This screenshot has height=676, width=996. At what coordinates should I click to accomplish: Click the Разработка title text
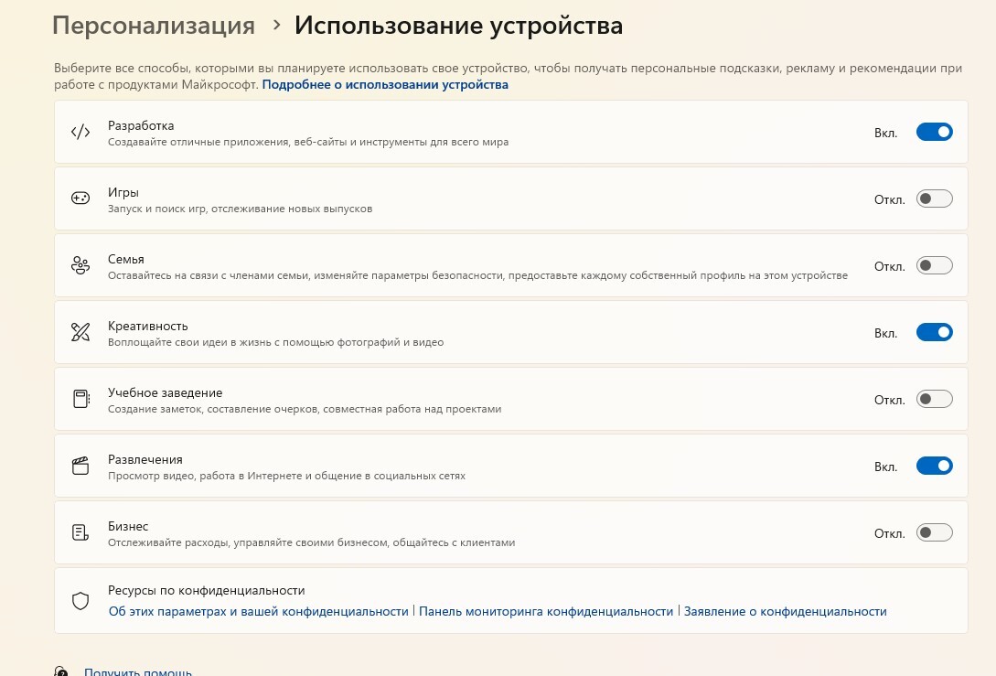click(x=141, y=125)
